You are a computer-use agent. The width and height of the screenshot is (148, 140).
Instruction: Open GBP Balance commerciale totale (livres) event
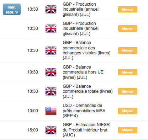tap(88, 91)
